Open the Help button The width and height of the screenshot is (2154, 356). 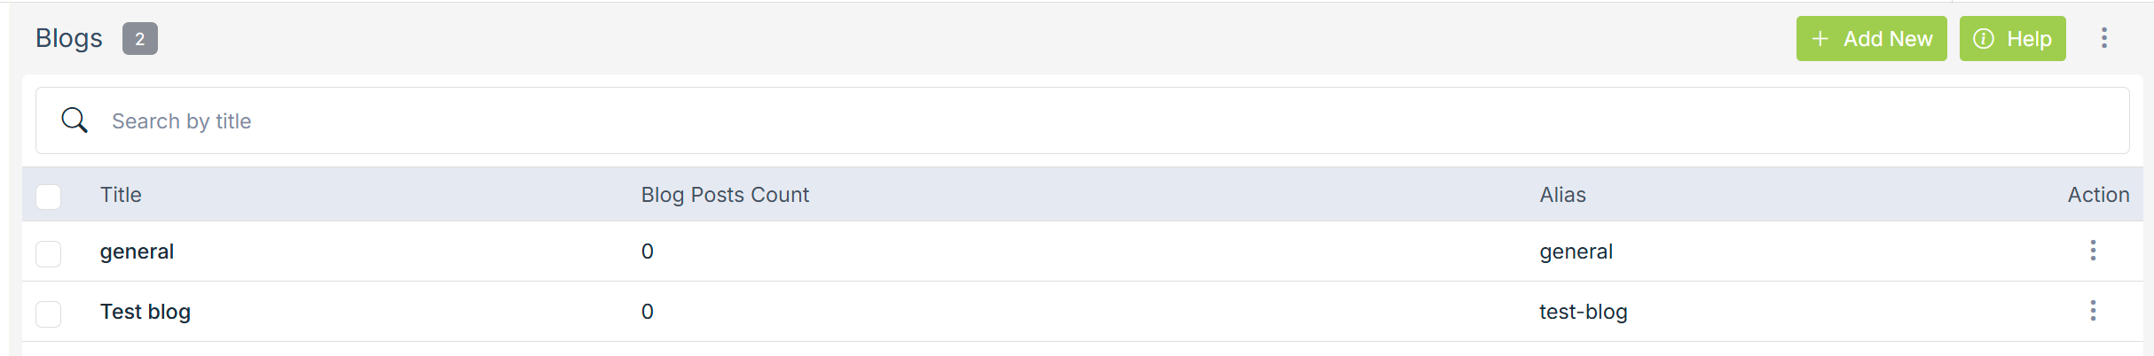pyautogui.click(x=2012, y=39)
